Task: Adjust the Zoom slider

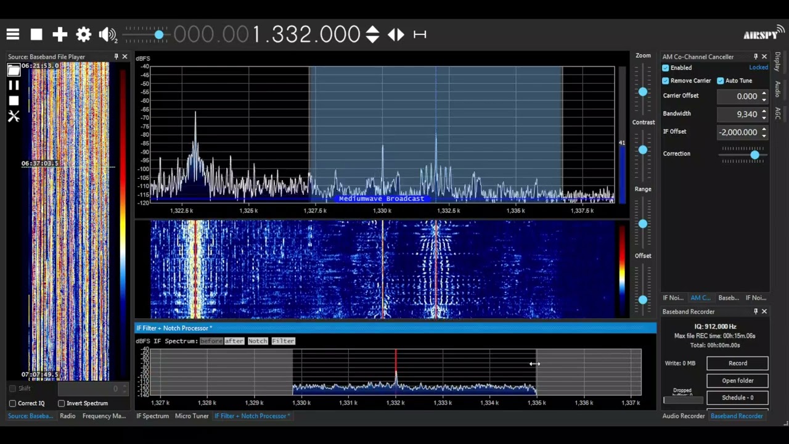Action: click(643, 91)
